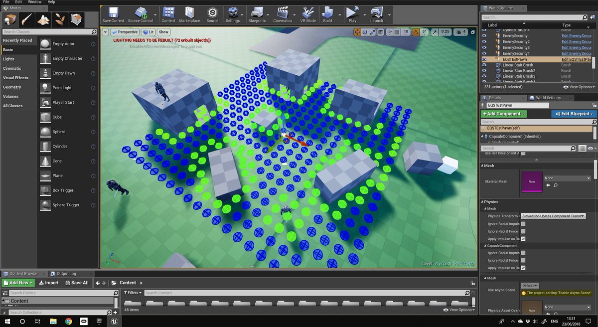
Task: Click Save Current toolbar button
Action: click(113, 14)
